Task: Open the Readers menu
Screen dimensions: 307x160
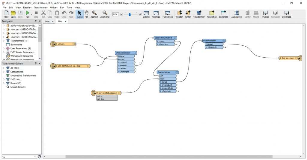Action: tap(27, 7)
